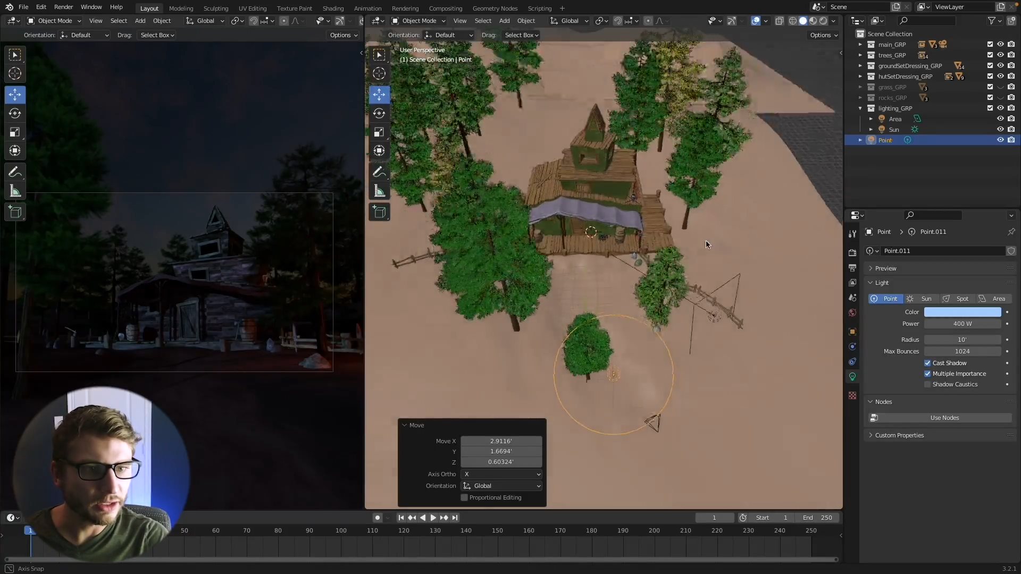Select the Scale tool in right viewport
The height and width of the screenshot is (574, 1021).
379,132
